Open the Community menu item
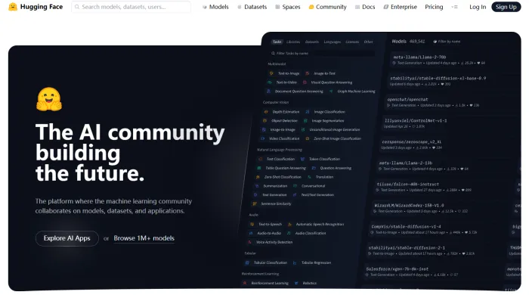The width and height of the screenshot is (529, 295). [x=331, y=7]
